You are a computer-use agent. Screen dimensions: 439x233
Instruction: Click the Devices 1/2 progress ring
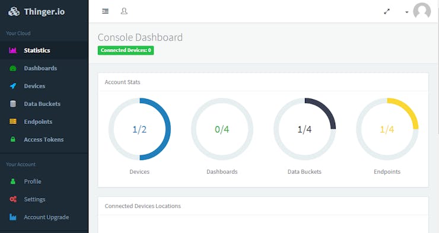click(x=139, y=129)
